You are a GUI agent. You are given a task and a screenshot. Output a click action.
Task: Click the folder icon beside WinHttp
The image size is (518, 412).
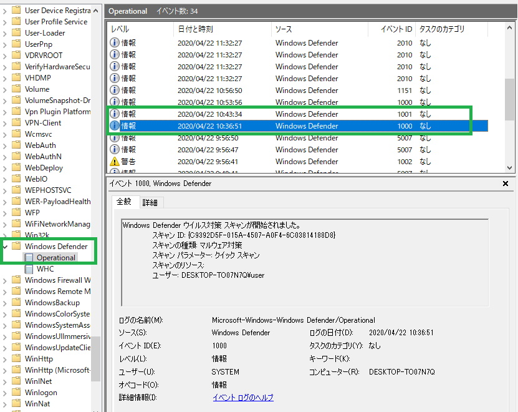[16, 358]
